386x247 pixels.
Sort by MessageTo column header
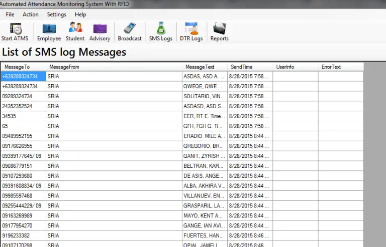[x=24, y=67]
